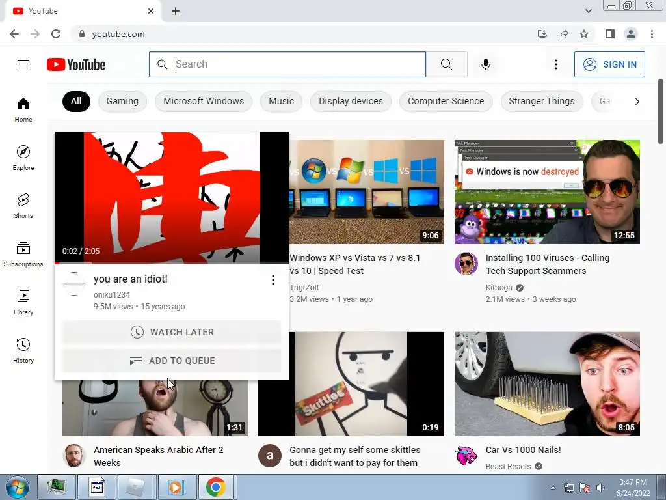
Task: Open the Car Vs 1000 Nails thumbnail
Action: tap(547, 384)
